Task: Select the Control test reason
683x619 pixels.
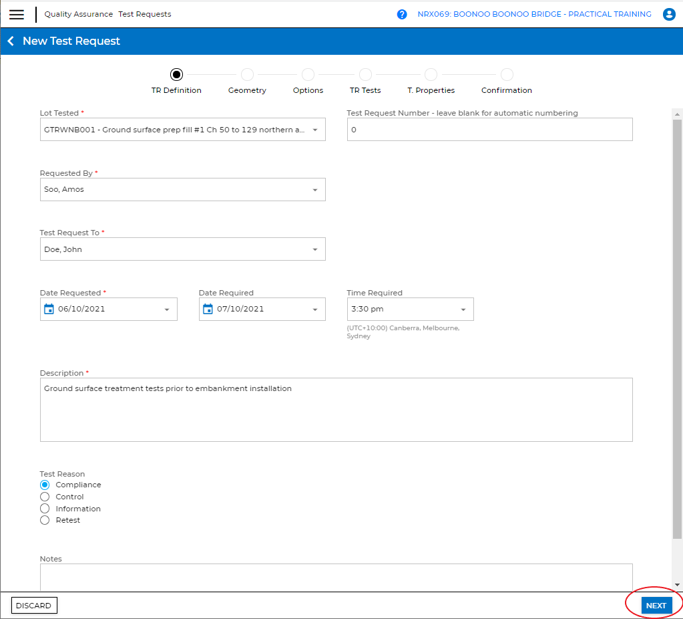Action: pos(45,497)
